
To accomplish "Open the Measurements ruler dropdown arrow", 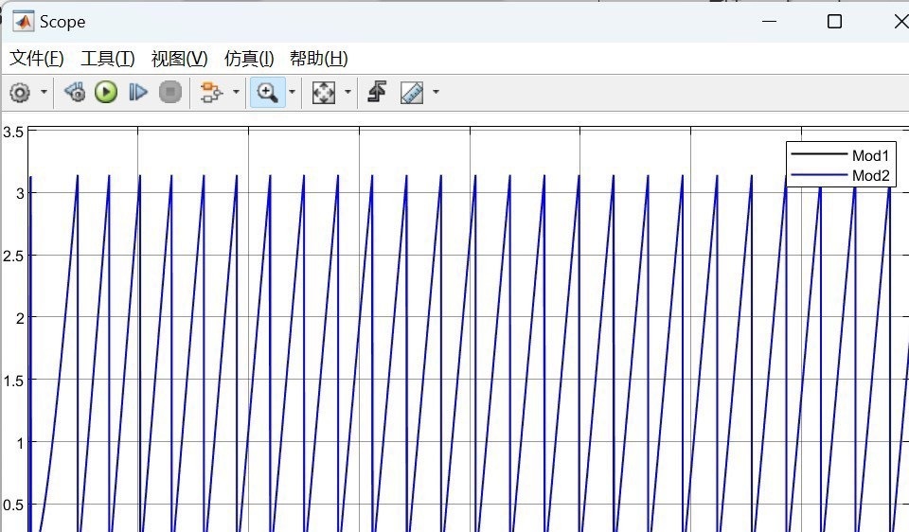I will (x=436, y=92).
